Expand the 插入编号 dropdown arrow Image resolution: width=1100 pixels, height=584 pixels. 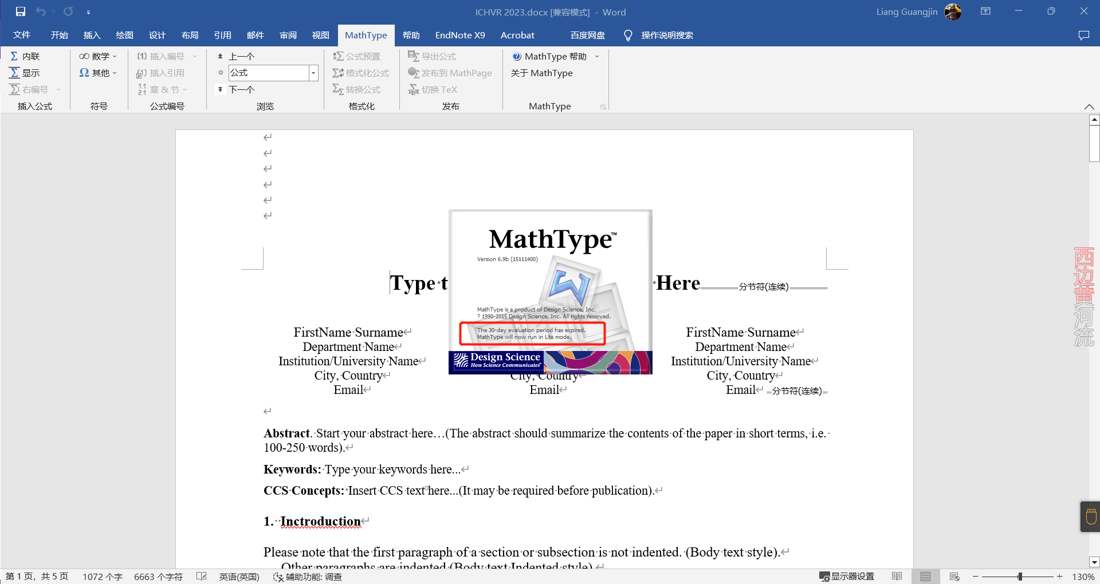pos(195,56)
